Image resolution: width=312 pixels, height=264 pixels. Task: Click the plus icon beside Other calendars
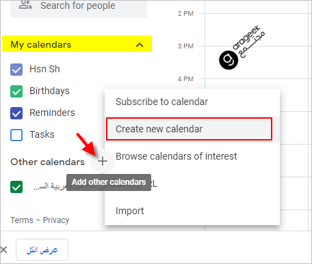coord(103,161)
